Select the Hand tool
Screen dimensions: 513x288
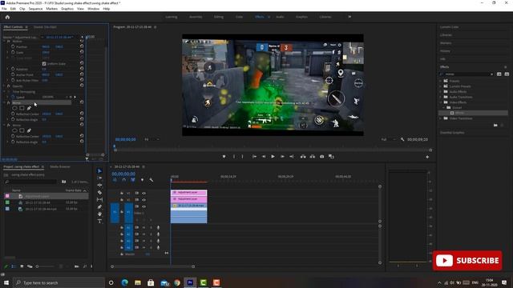[x=99, y=214]
